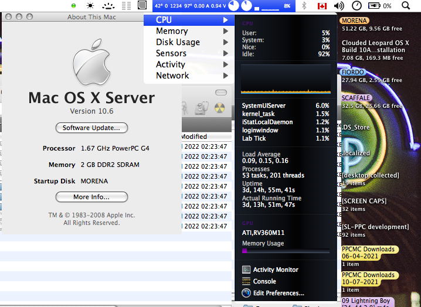The width and height of the screenshot is (421, 307).
Task: Click the 1.67 GHz PowerPC G4 processor text
Action: pos(115,148)
